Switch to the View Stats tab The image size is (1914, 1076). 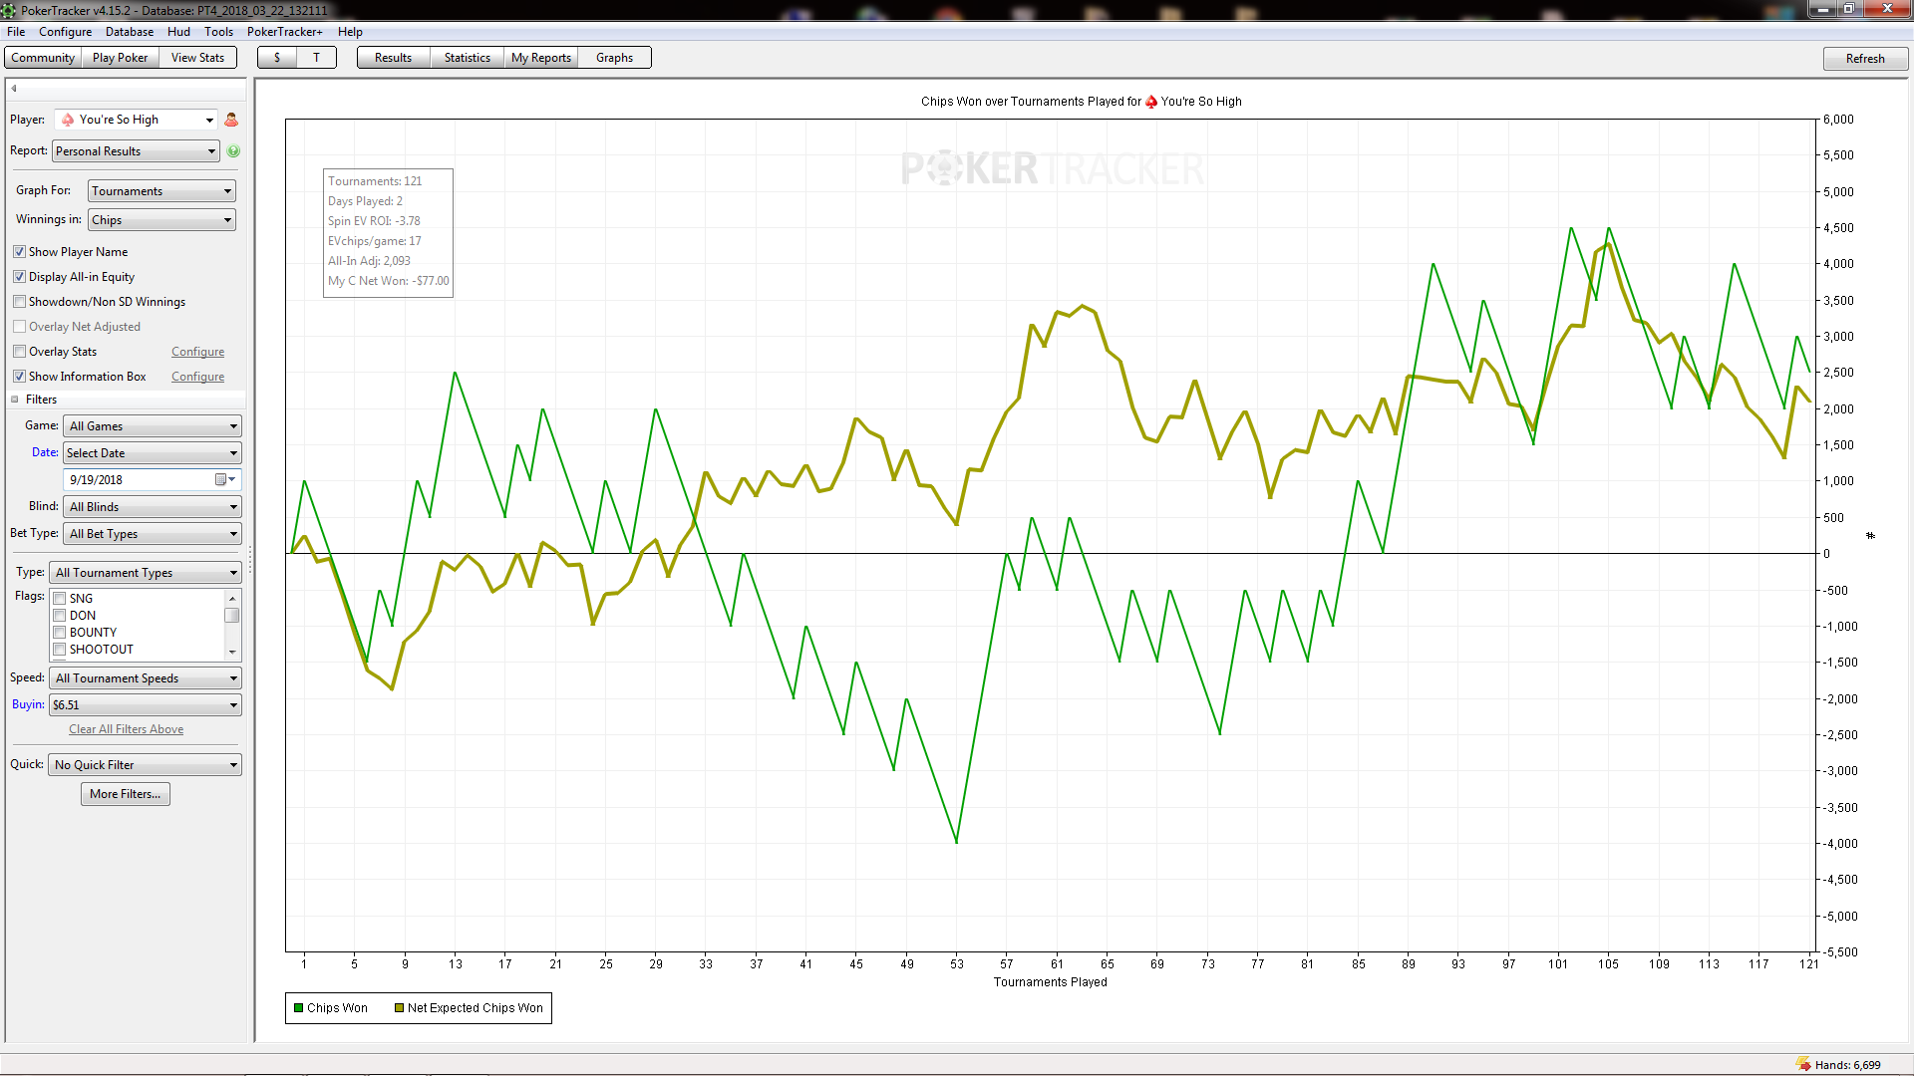click(x=197, y=58)
